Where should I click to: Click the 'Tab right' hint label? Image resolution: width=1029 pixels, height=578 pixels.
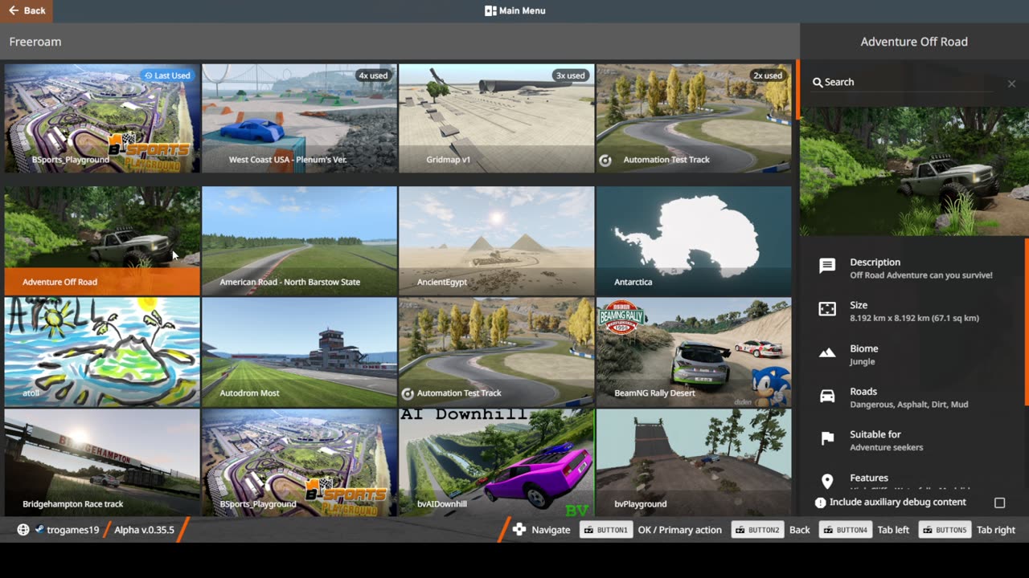[996, 530]
